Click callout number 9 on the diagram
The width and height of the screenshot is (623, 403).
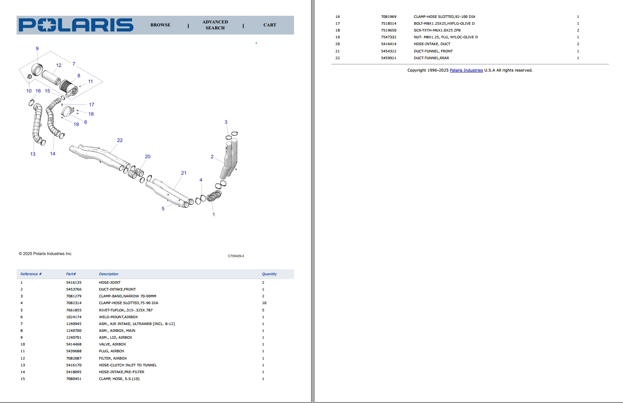tap(37, 49)
